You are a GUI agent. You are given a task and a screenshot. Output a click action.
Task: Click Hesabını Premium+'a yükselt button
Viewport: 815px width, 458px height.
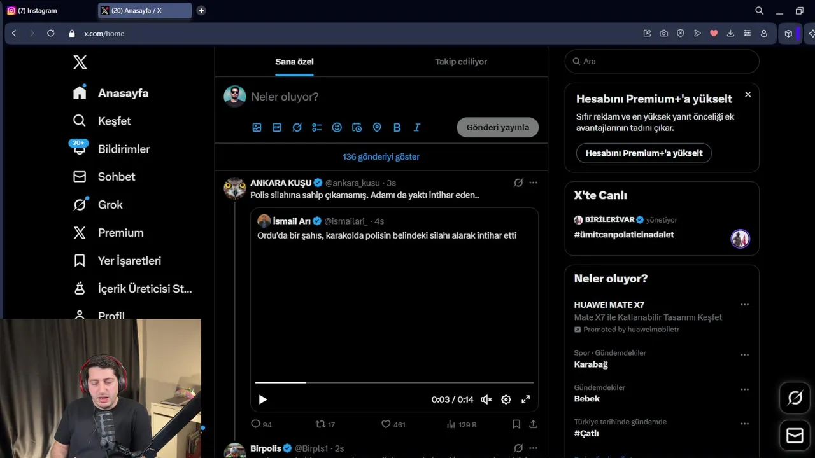click(644, 153)
